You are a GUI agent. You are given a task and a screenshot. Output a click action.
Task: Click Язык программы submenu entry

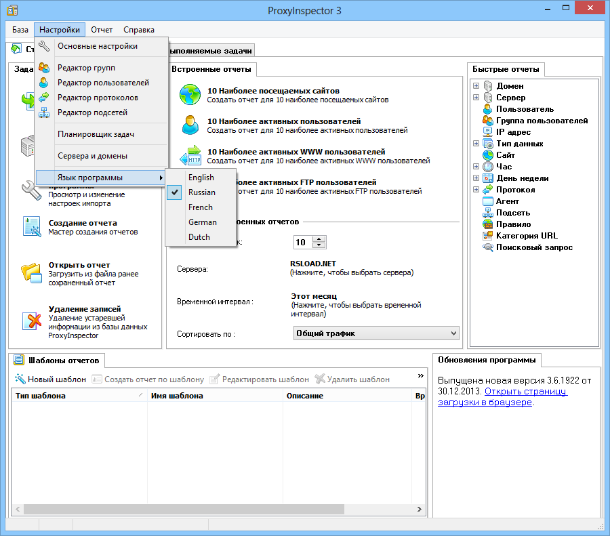click(x=101, y=178)
